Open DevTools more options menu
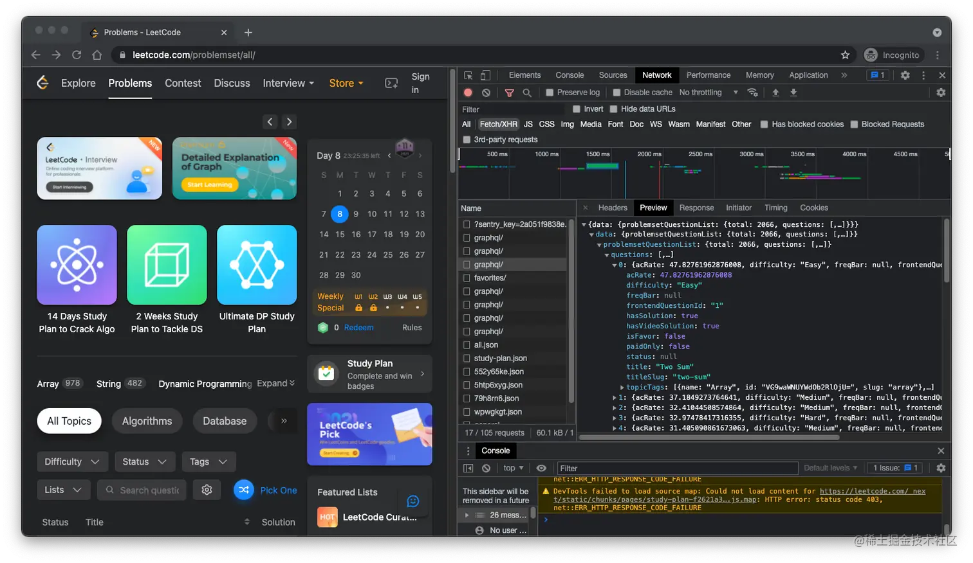This screenshot has height=563, width=973. pos(923,75)
